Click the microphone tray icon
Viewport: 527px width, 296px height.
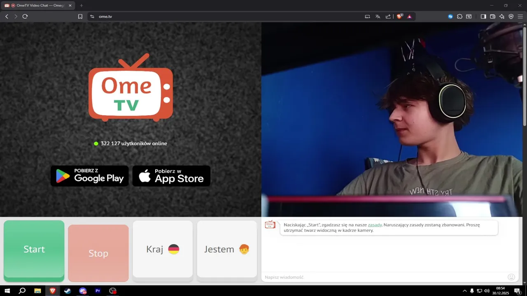click(x=472, y=291)
